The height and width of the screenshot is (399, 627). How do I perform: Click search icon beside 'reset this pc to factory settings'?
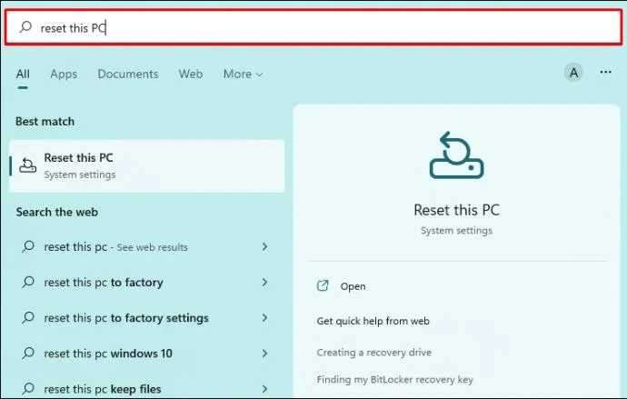(x=28, y=318)
